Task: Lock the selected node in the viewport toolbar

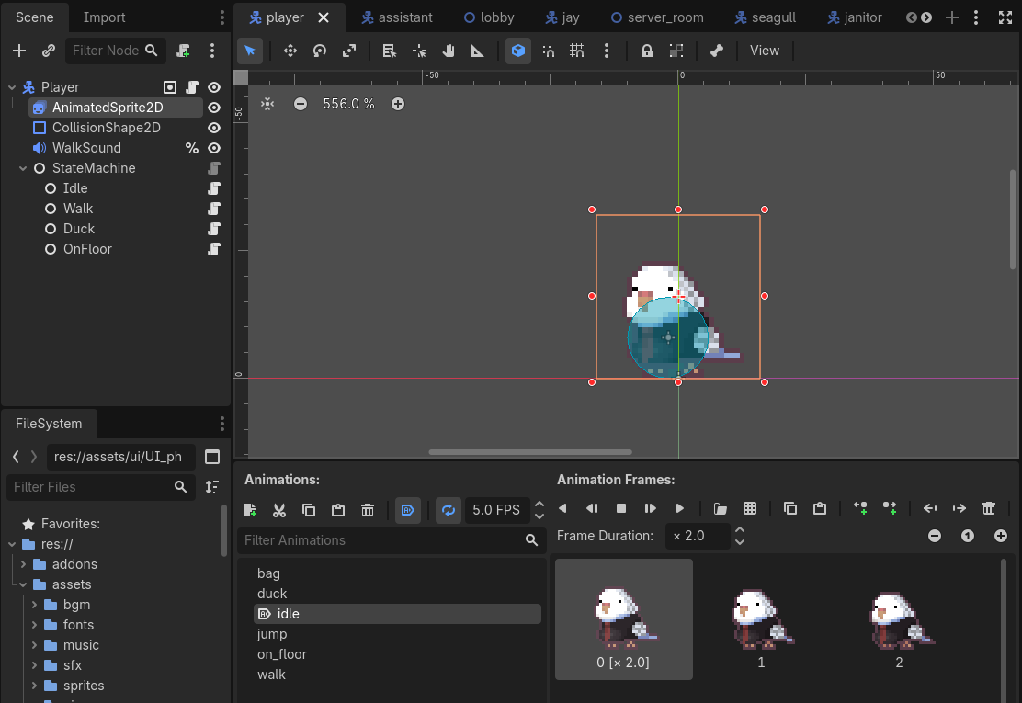Action: tap(647, 51)
